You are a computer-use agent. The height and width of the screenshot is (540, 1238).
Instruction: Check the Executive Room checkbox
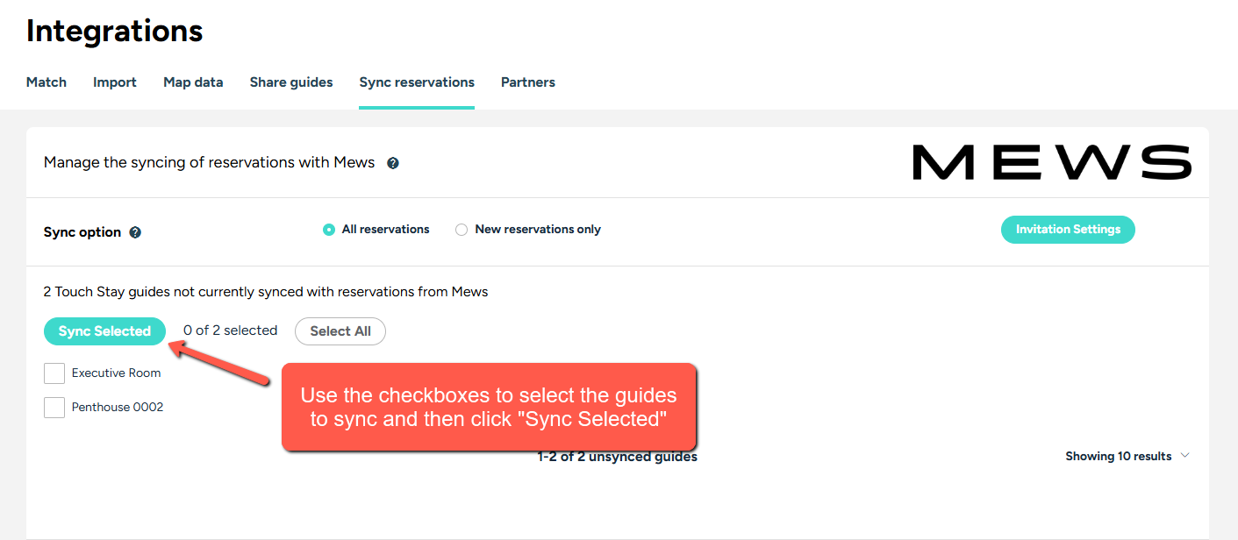[54, 373]
